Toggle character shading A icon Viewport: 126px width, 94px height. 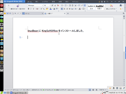(x=54, y=9)
